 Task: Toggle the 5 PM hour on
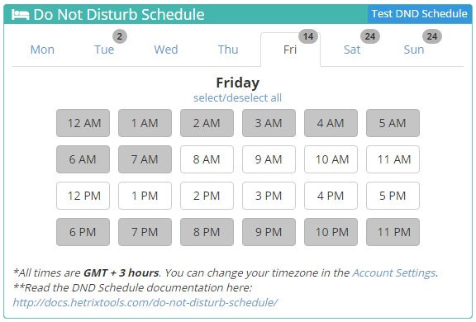tap(393, 196)
